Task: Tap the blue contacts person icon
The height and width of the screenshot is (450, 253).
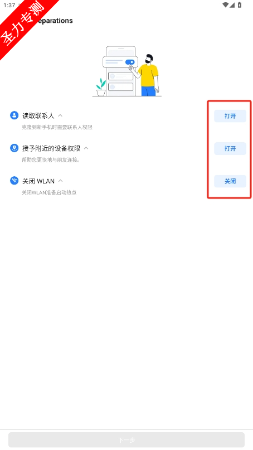Action: point(14,115)
